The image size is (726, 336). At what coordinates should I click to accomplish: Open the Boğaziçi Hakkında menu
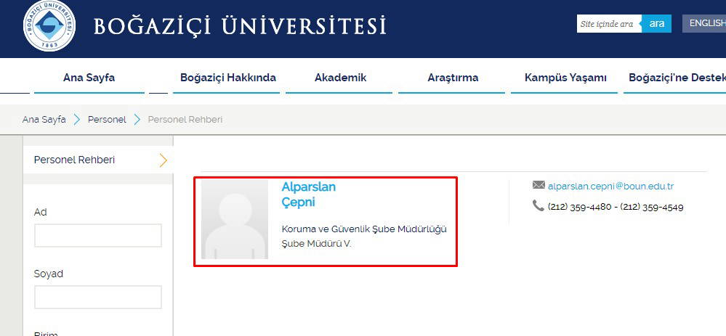click(x=228, y=78)
